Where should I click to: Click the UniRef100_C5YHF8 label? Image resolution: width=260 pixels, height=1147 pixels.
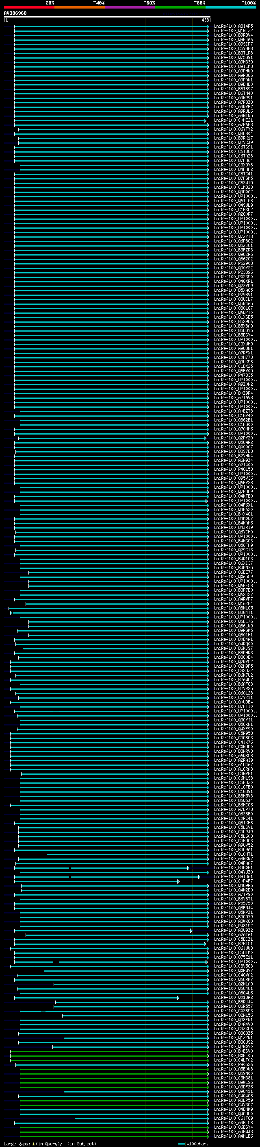[x=233, y=48]
